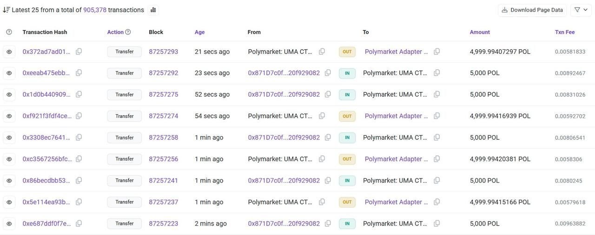
Task: Copy hash 0xe687ddf0f7e using copy icon
Action: pyautogui.click(x=79, y=223)
